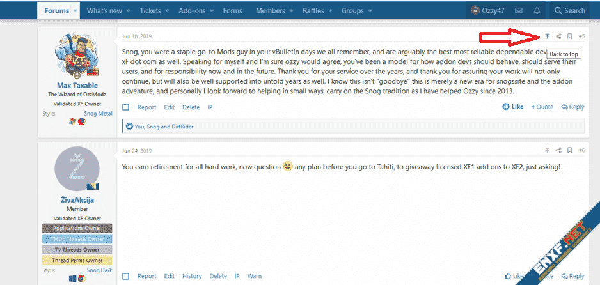
Task: Bookmark post #6 by ŽivaAkcija
Action: point(569,150)
